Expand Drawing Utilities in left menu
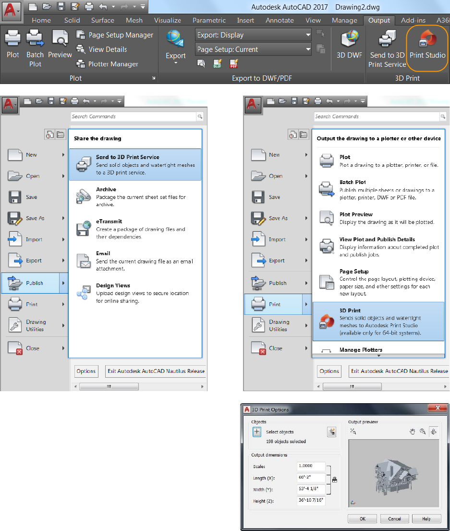Image resolution: width=450 pixels, height=531 pixels. 63,325
